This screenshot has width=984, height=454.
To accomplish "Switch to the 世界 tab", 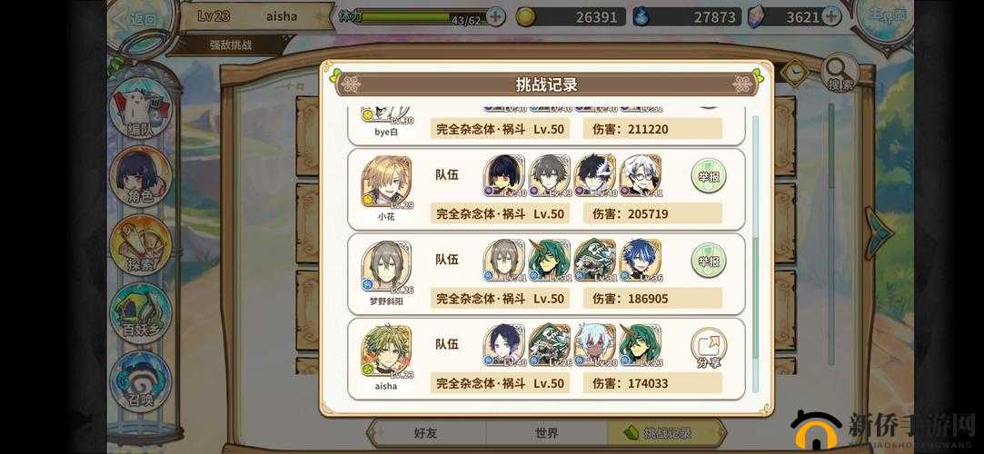I will tap(546, 433).
